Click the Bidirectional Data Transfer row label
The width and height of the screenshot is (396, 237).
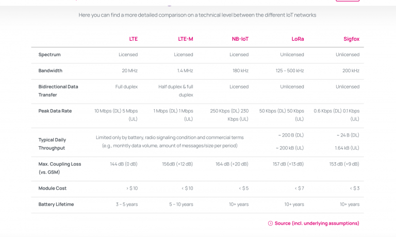58,91
